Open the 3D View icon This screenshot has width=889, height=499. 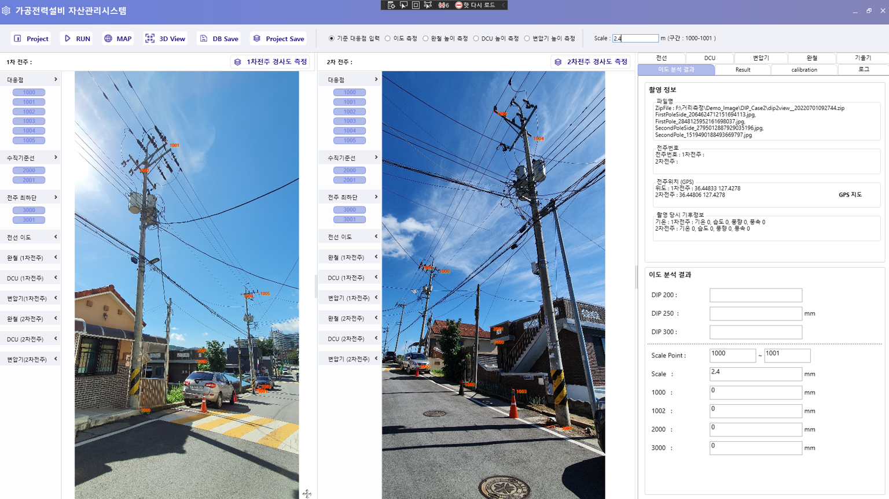coord(150,39)
